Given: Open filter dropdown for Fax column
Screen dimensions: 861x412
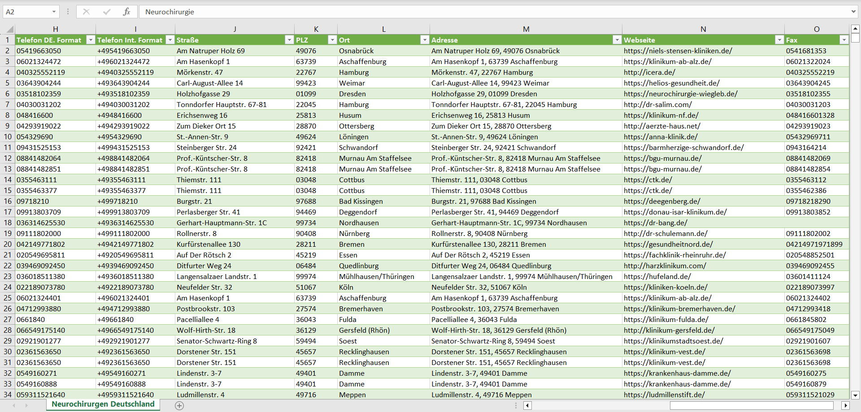Looking at the screenshot, I should coord(844,40).
